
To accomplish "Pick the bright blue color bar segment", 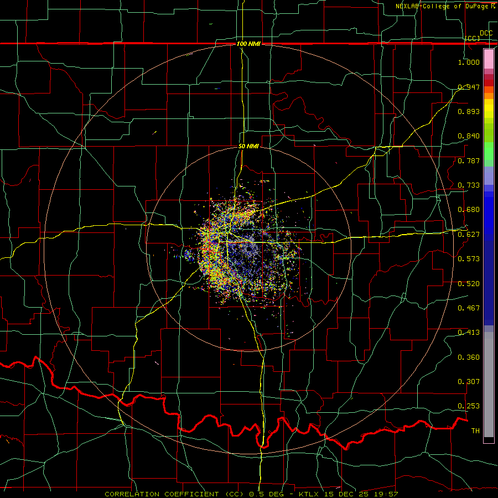I will [x=489, y=216].
